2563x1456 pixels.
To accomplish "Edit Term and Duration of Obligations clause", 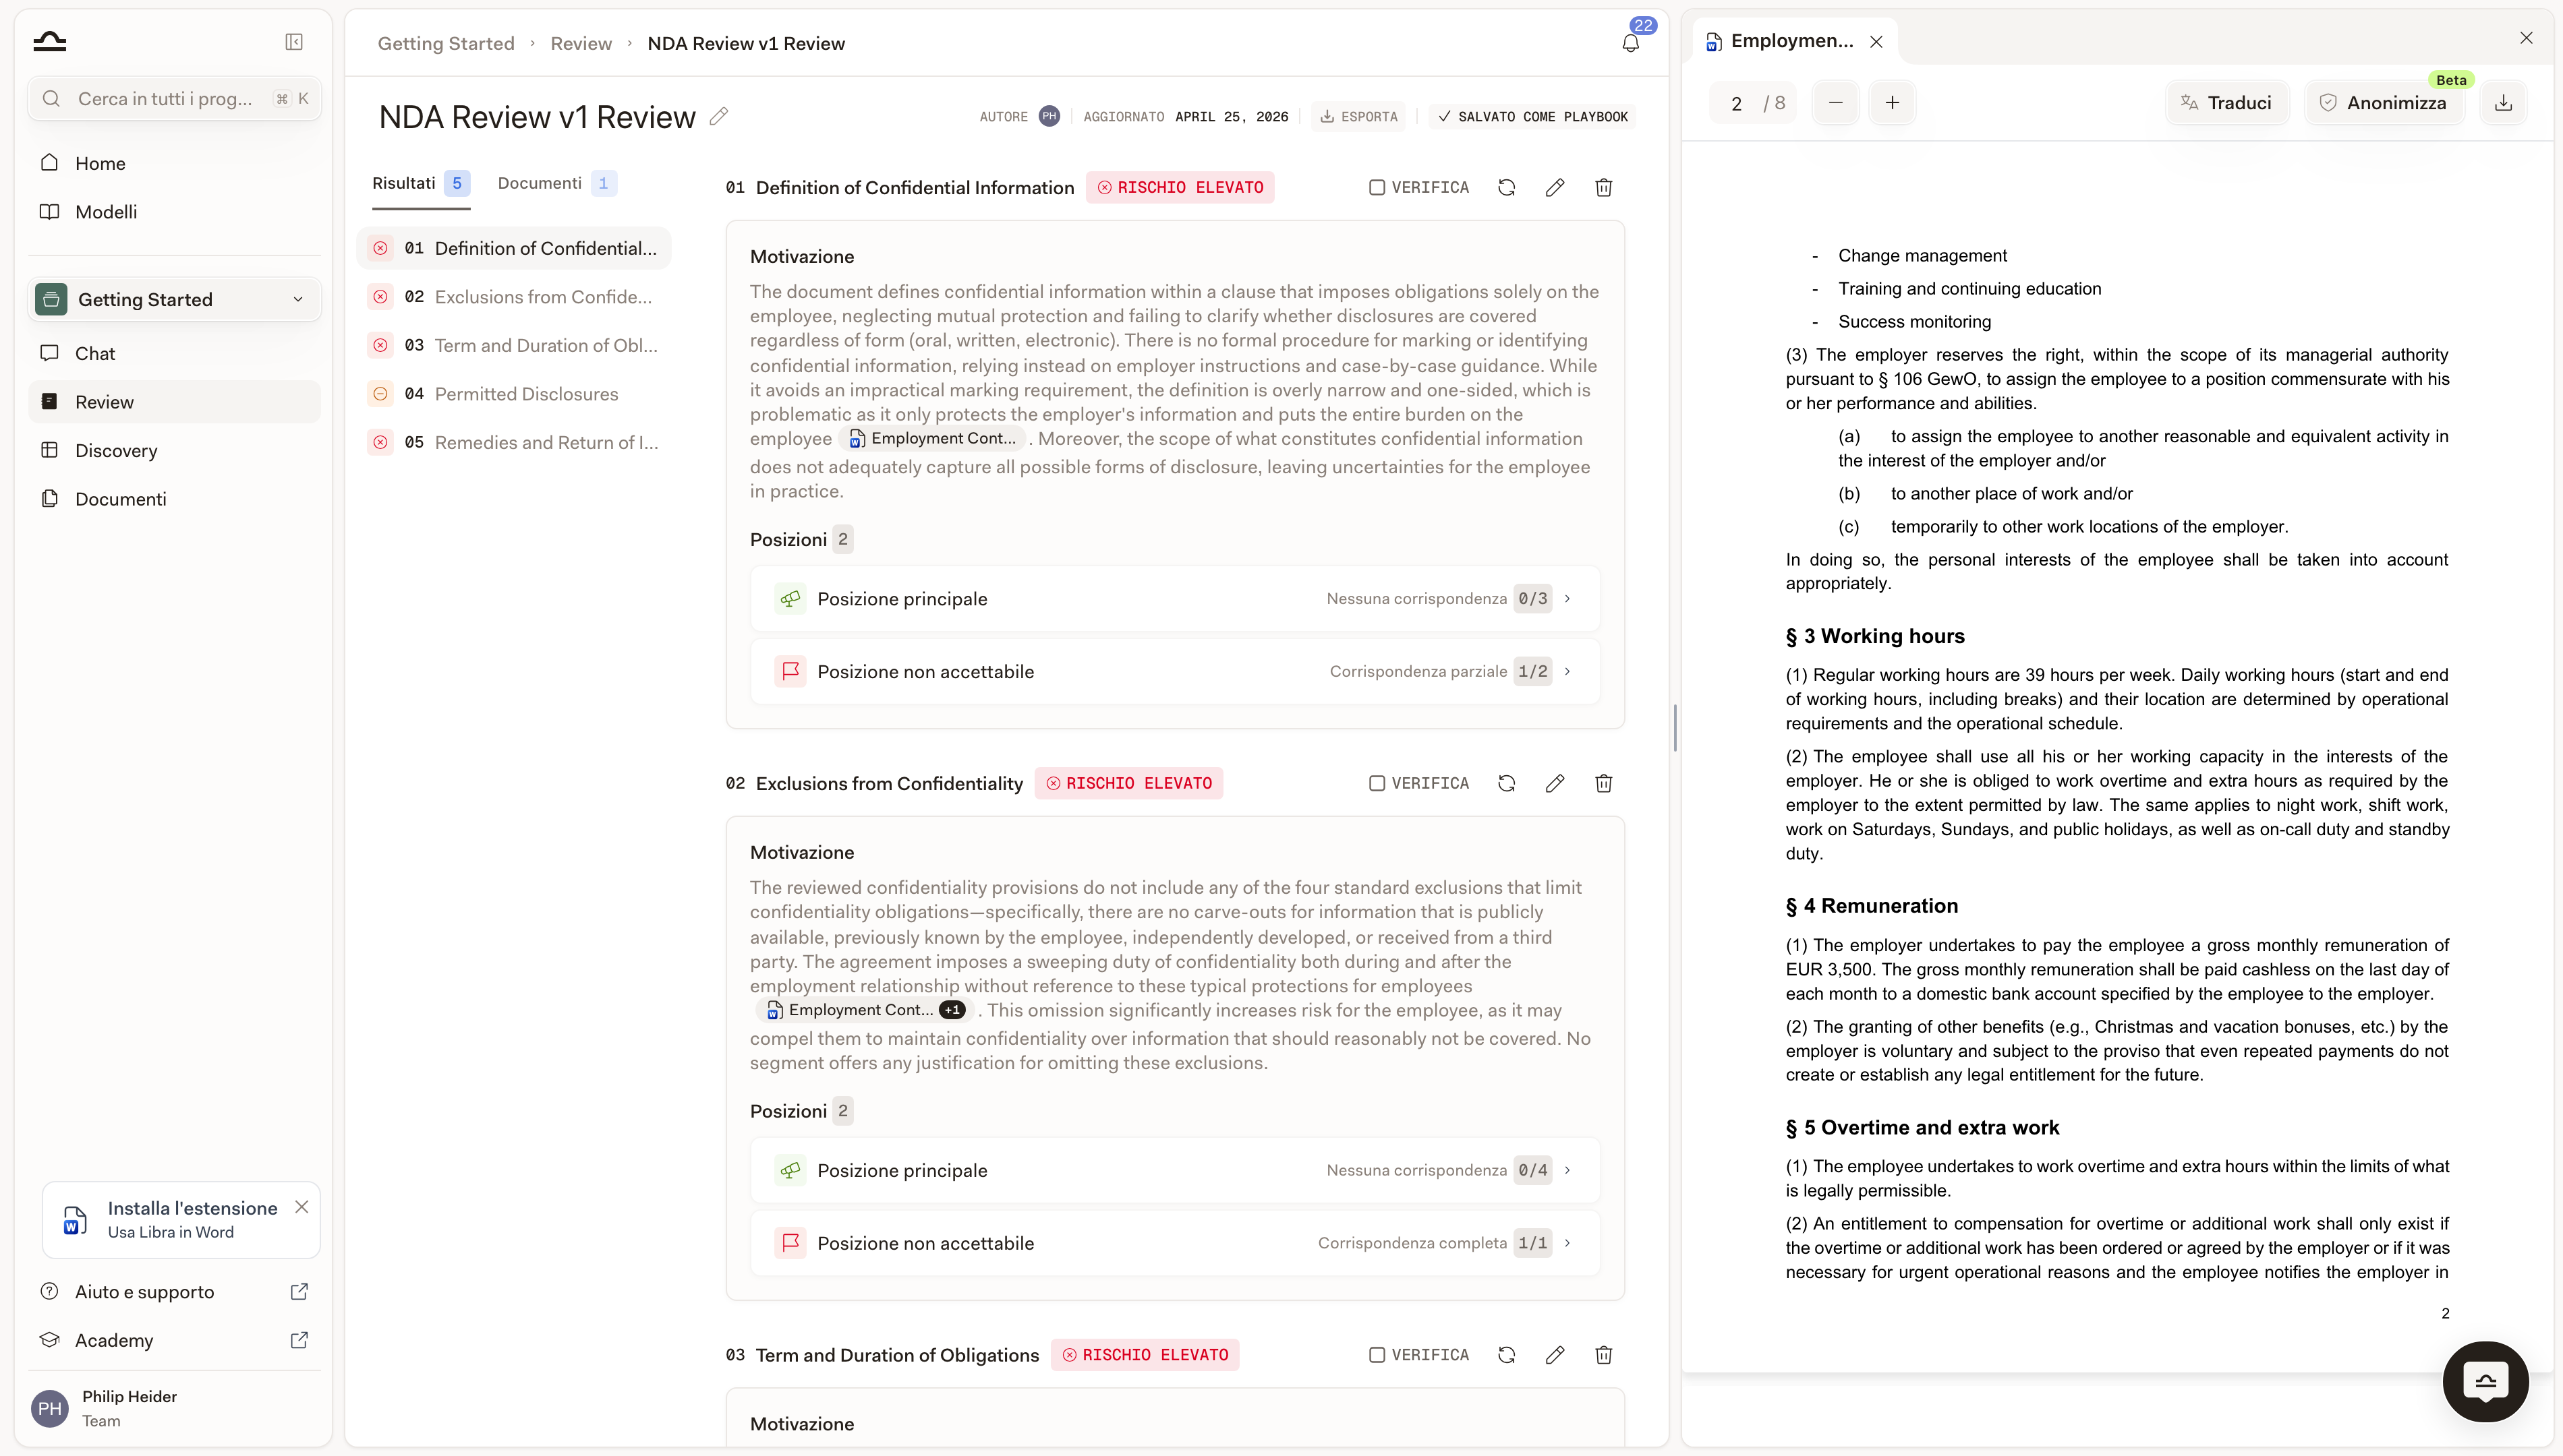I will coord(1555,1355).
